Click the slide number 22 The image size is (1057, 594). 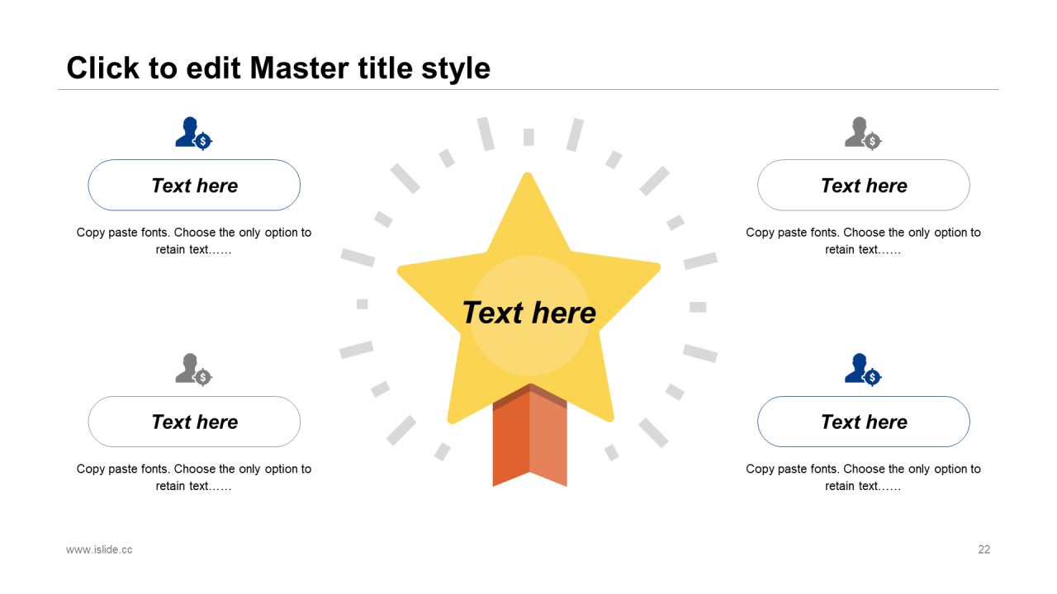coord(984,549)
